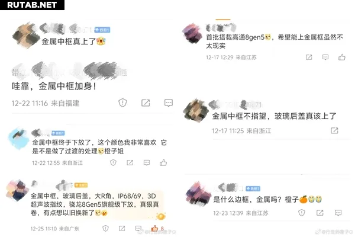This screenshot has height=237, width=355.
Task: Open the avatar beside 金属中框真上了 comment
Action: (26, 36)
